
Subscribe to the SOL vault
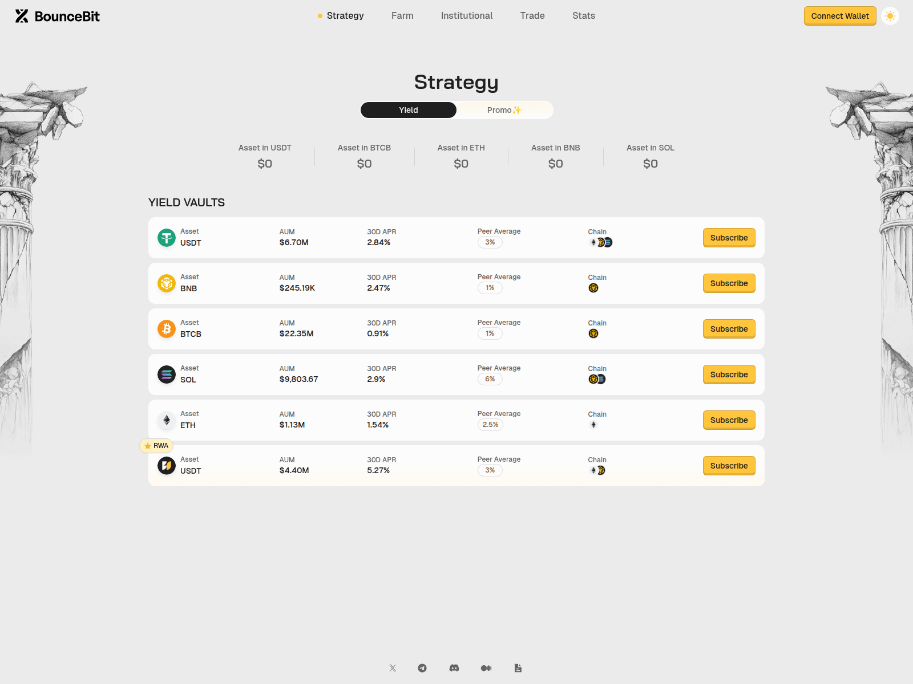(729, 374)
